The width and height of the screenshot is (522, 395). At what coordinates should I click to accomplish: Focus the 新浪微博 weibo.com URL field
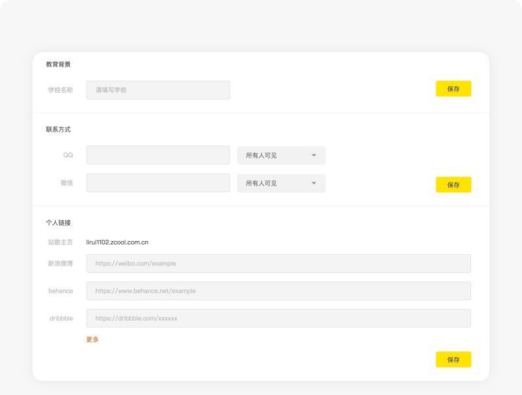[x=279, y=263]
